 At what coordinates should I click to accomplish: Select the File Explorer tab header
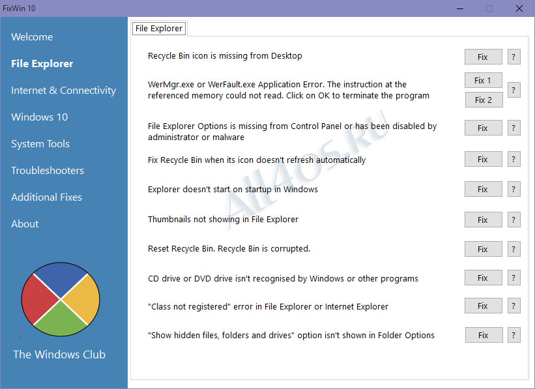click(159, 28)
